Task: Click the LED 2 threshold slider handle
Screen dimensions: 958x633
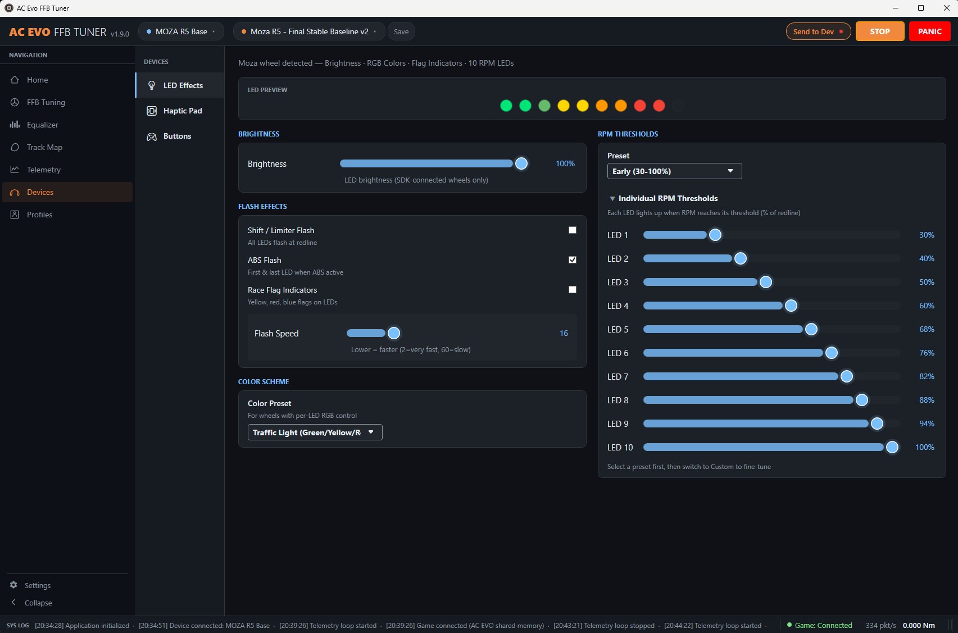Action: coord(741,258)
